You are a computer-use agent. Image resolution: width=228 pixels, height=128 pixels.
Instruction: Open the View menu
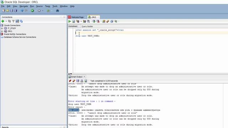click(15, 6)
